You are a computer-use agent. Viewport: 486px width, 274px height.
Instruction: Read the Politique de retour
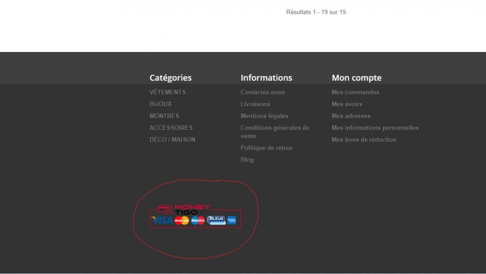click(267, 148)
